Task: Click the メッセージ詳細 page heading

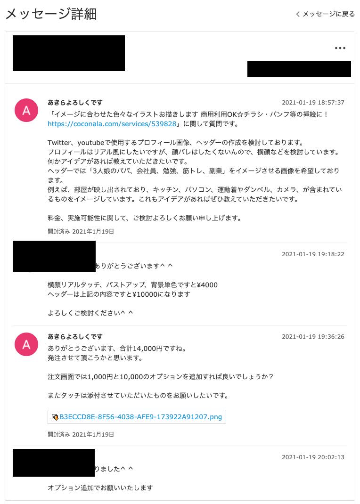Action: [x=51, y=14]
